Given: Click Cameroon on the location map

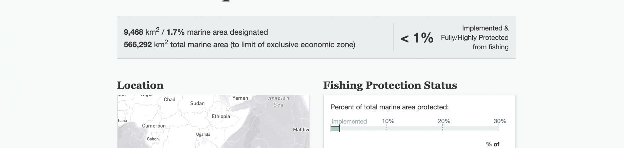Looking at the screenshot, I should [x=154, y=126].
